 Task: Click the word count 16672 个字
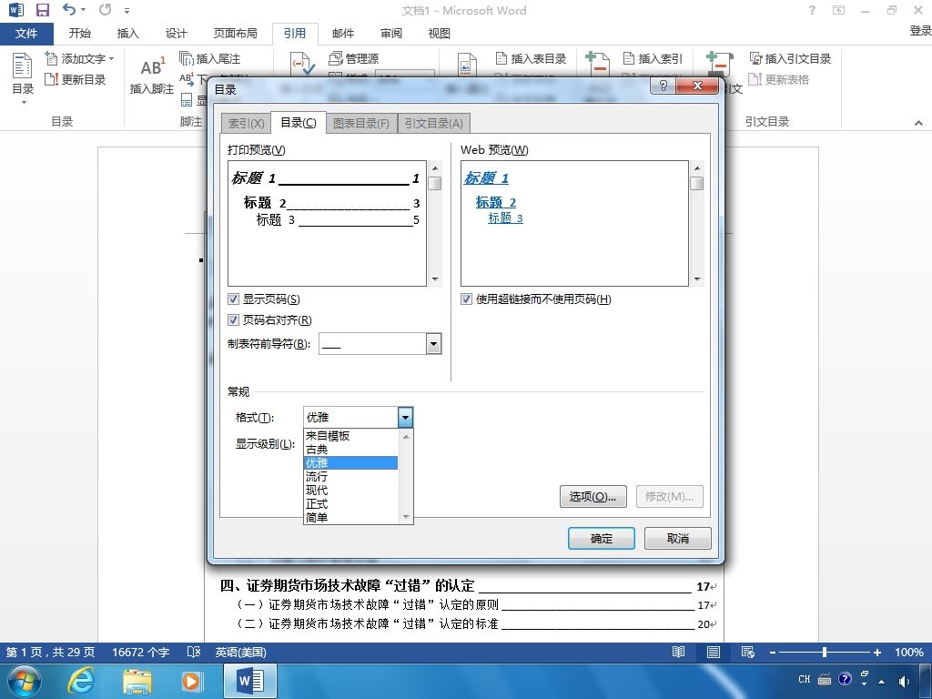(140, 652)
